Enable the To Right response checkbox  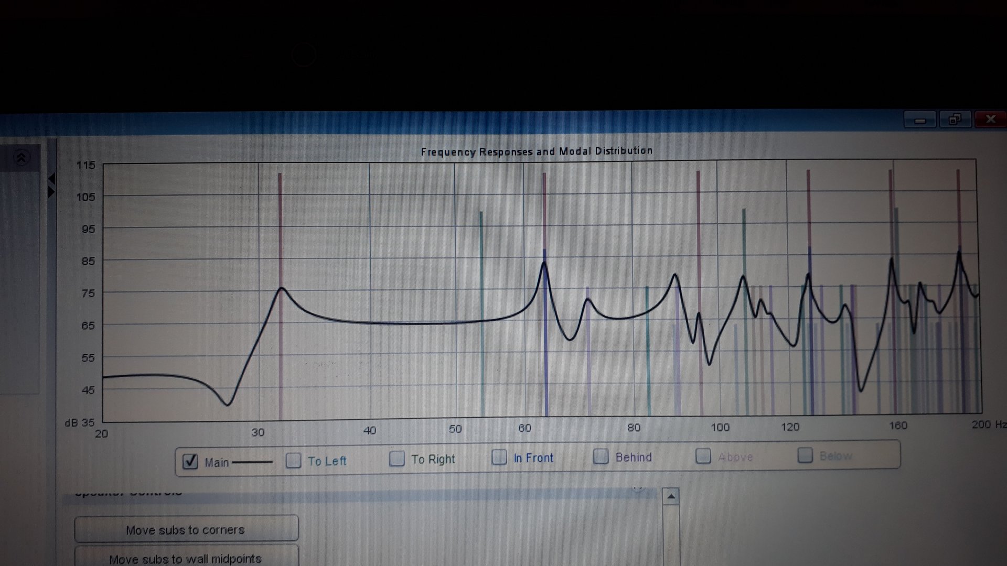[397, 459]
